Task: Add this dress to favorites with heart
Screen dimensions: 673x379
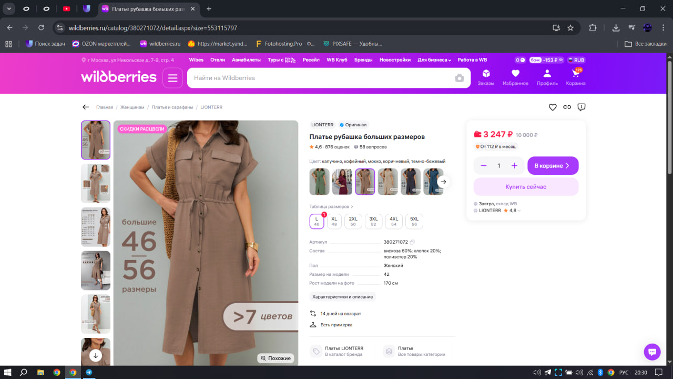Action: [553, 107]
